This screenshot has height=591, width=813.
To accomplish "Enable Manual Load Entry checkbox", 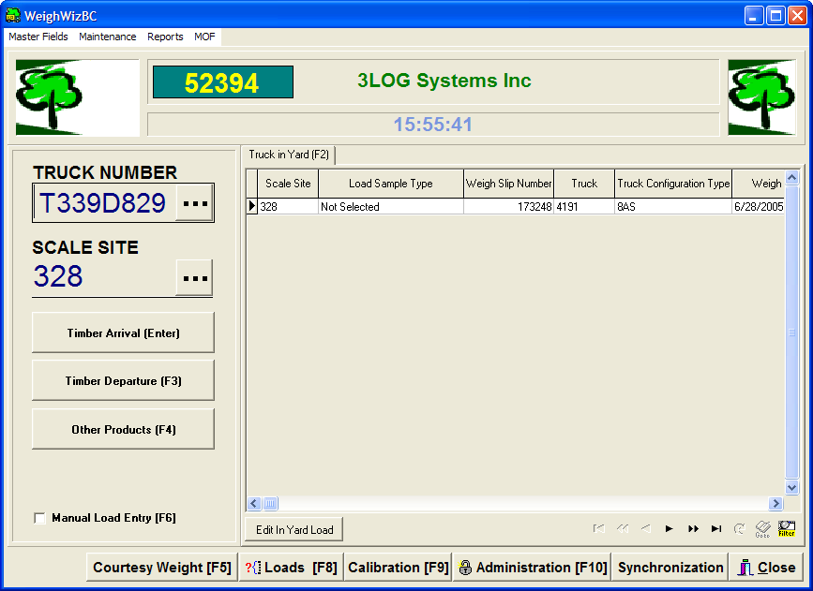I will tap(39, 518).
